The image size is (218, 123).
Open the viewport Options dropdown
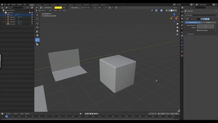coord(176,8)
